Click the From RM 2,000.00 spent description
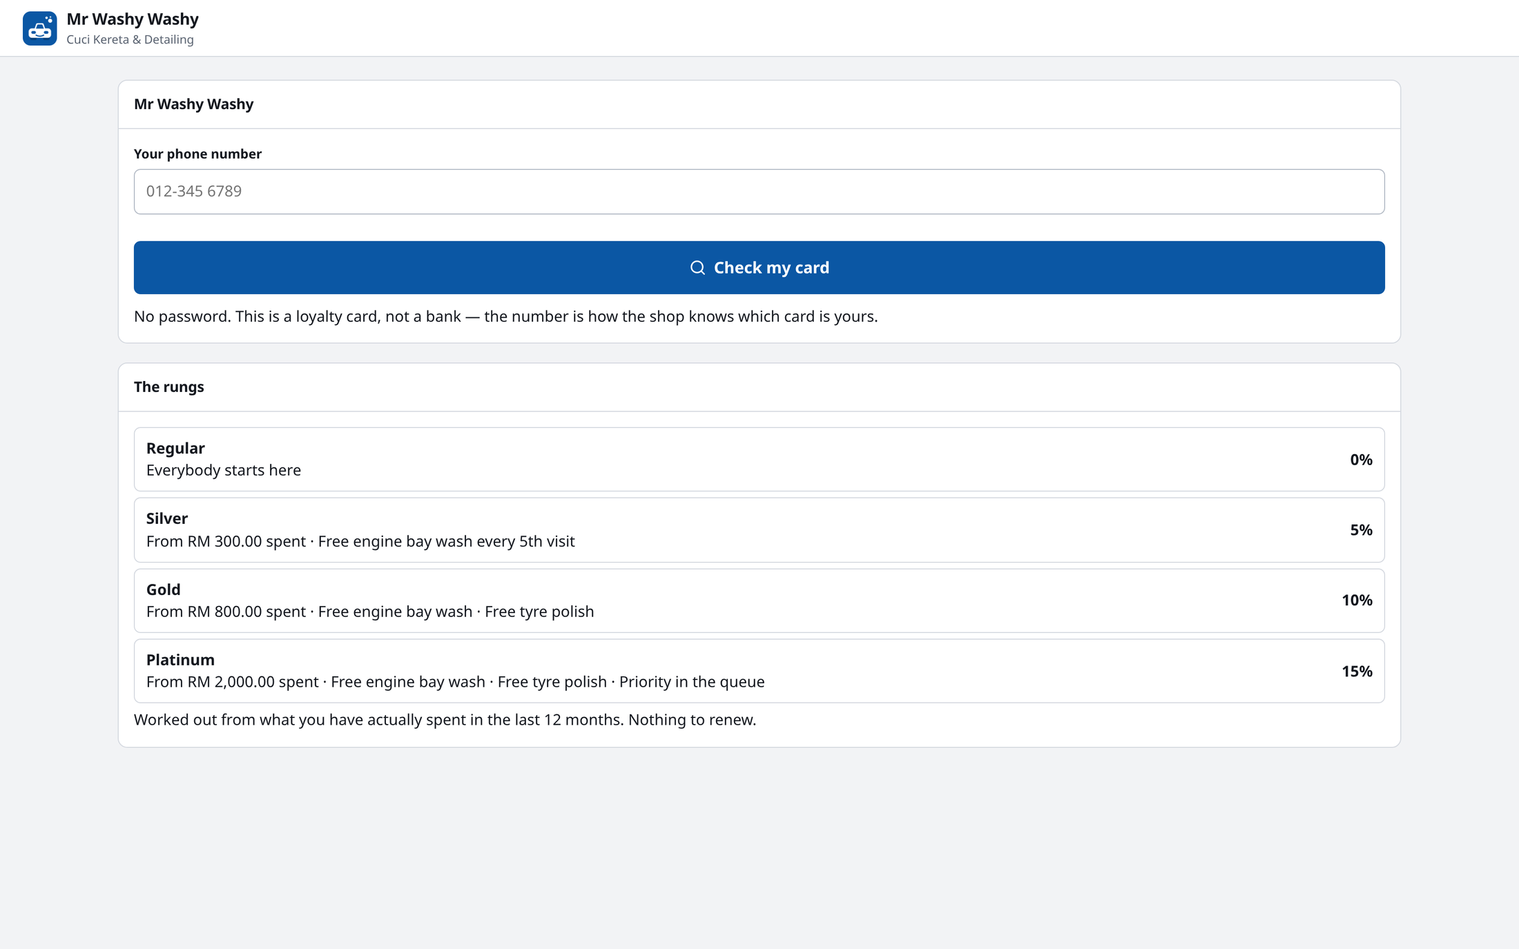 (455, 683)
